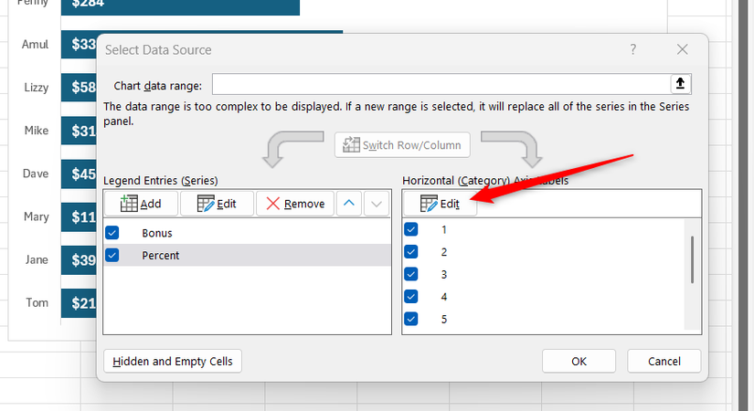Uncheck category label 3 checkbox
The width and height of the screenshot is (754, 411).
pyautogui.click(x=410, y=274)
